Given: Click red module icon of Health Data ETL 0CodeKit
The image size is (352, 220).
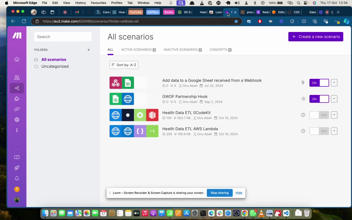Looking at the screenshot, I should (x=152, y=115).
